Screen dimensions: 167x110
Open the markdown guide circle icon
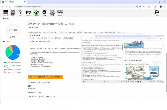(x=39, y=35)
